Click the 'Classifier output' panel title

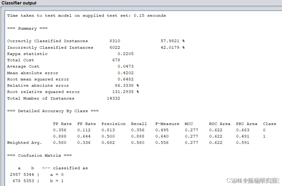[19, 3]
